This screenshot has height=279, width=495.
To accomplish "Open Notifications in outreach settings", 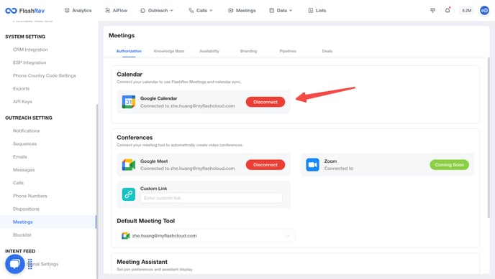I will (x=26, y=131).
